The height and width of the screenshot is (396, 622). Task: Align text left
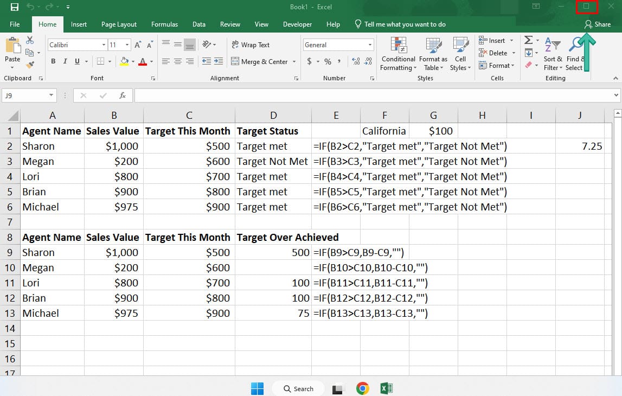(166, 61)
